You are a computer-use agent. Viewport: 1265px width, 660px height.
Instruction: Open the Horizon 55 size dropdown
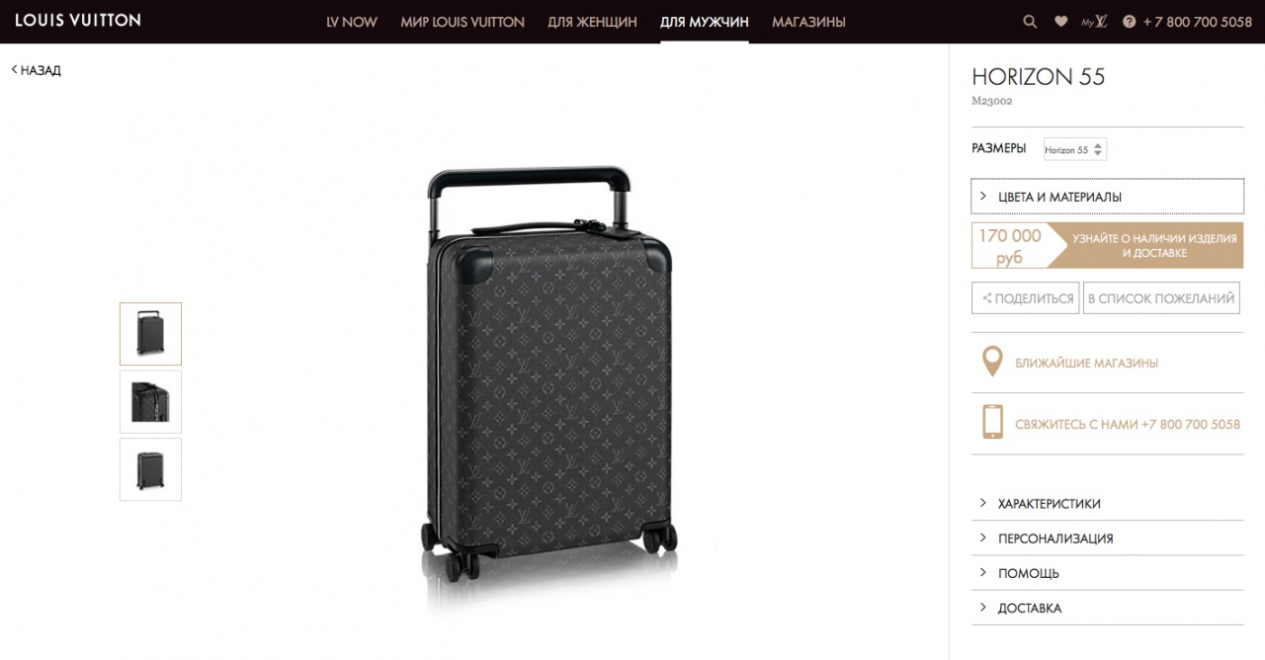click(1075, 150)
